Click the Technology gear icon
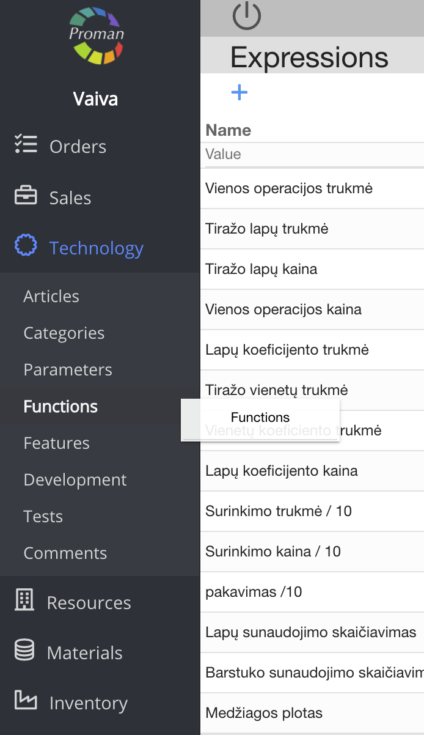The image size is (424, 735). point(26,247)
